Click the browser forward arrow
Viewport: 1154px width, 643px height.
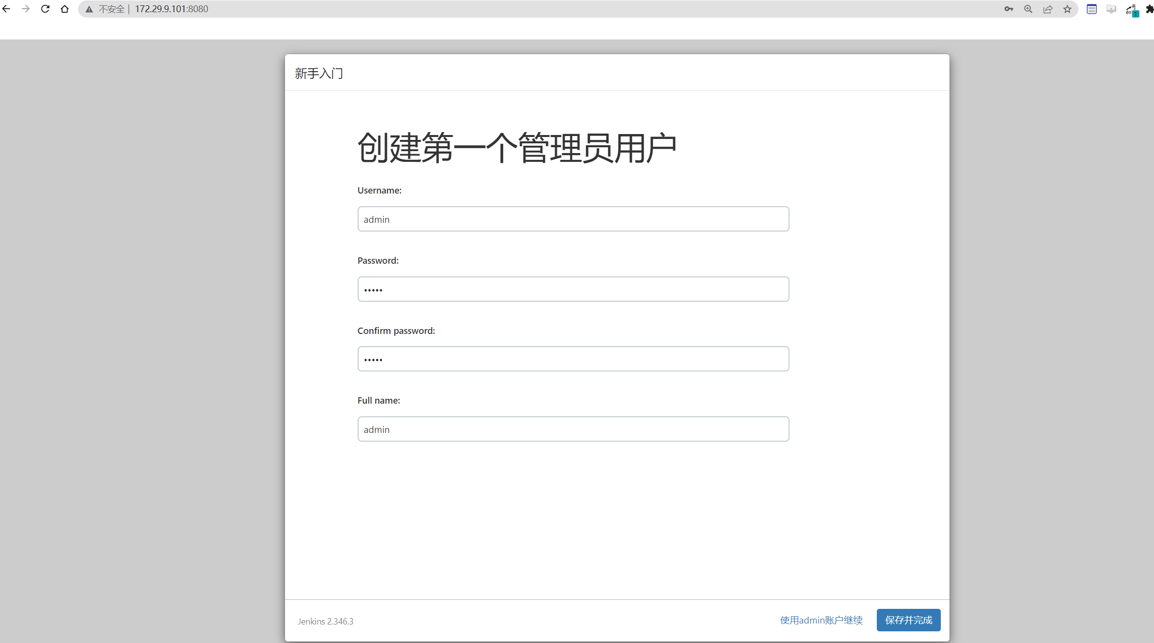coord(25,9)
